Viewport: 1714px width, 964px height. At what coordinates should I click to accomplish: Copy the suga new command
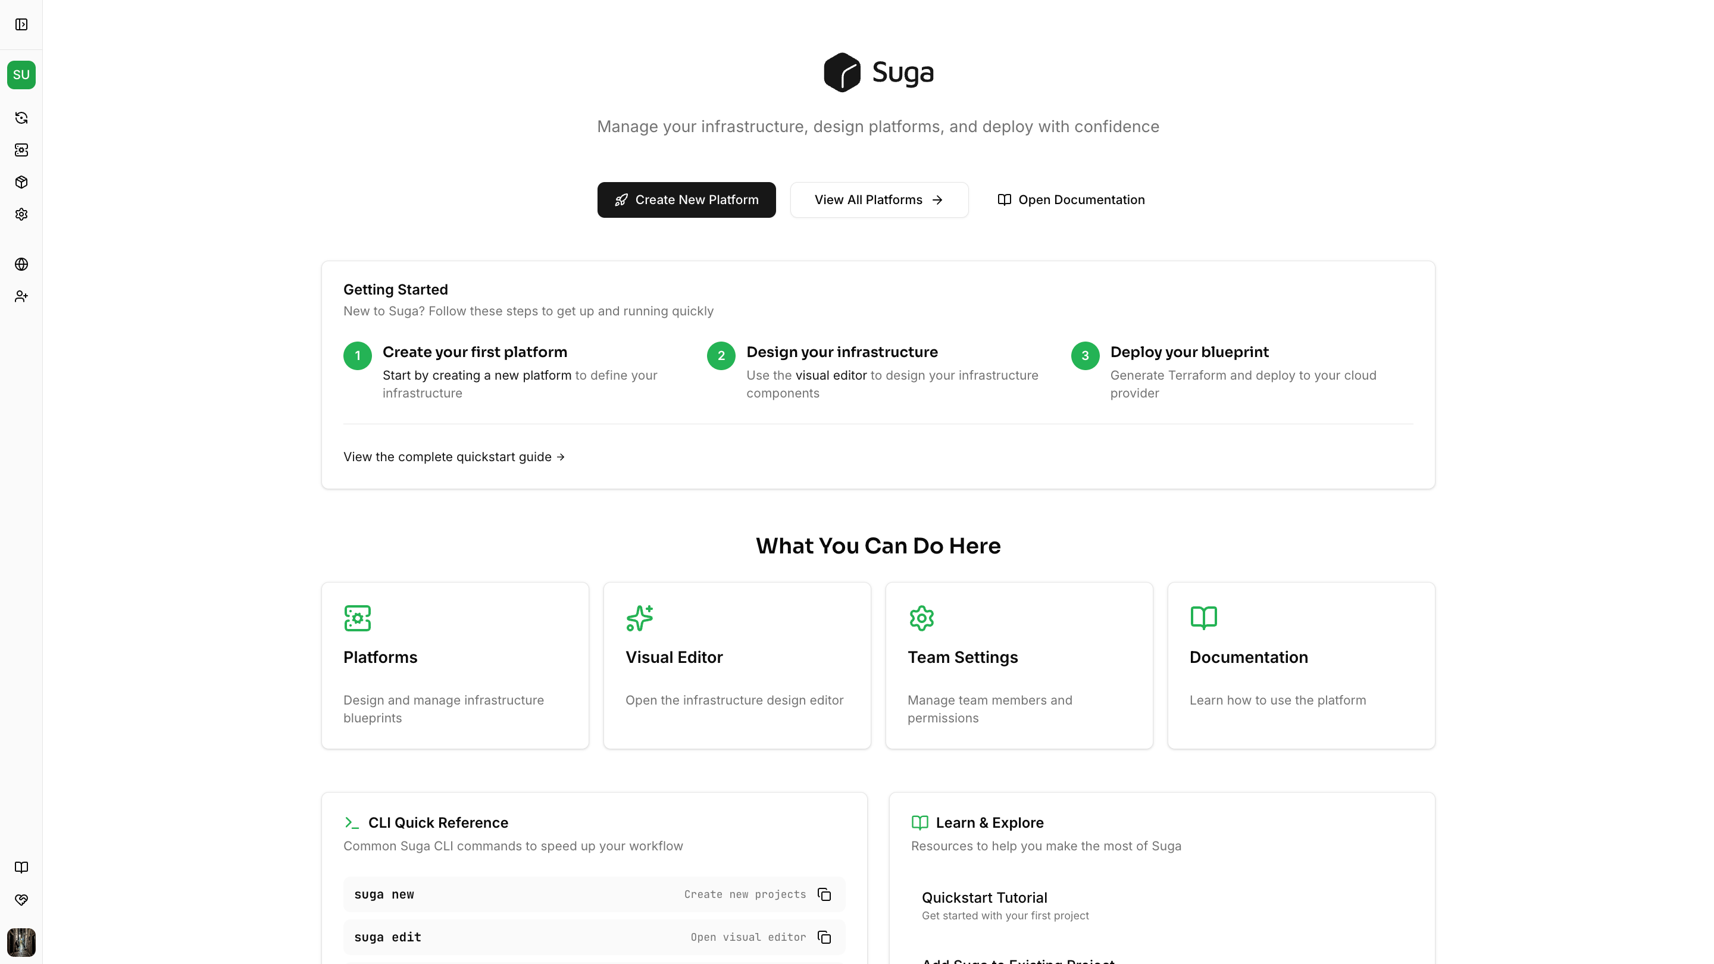pos(824,894)
